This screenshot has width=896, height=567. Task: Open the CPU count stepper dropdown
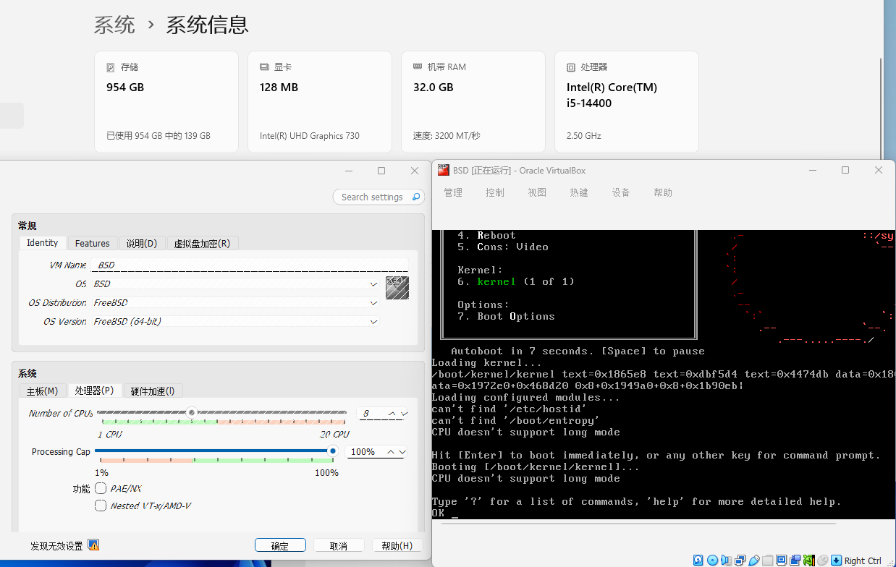click(x=402, y=413)
